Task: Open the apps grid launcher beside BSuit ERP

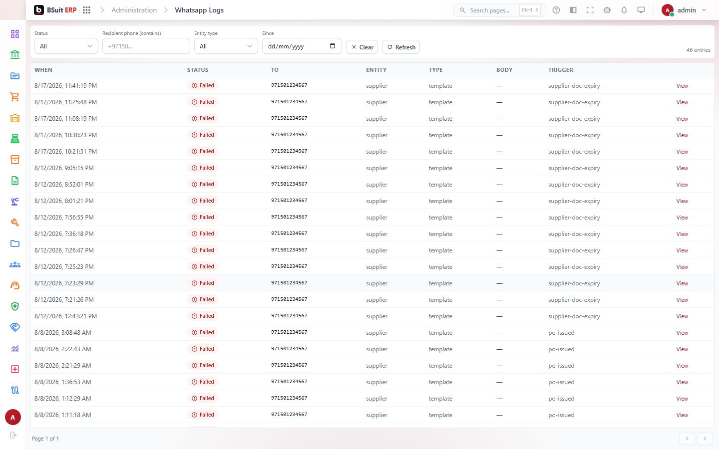Action: click(x=86, y=10)
